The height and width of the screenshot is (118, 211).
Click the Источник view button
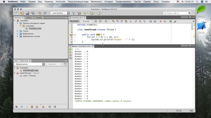pos(74,21)
